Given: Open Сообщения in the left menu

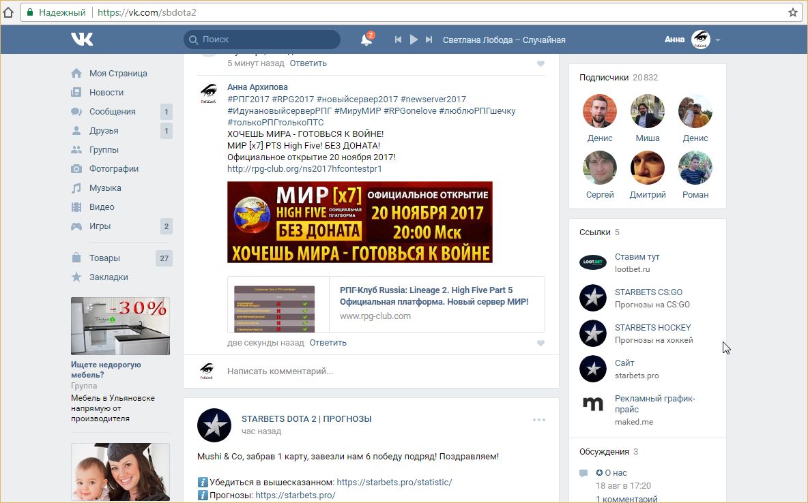Looking at the screenshot, I should click(112, 112).
